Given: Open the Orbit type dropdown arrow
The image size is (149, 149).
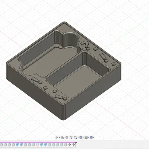Looking at the screenshot, I should pos(60,137).
